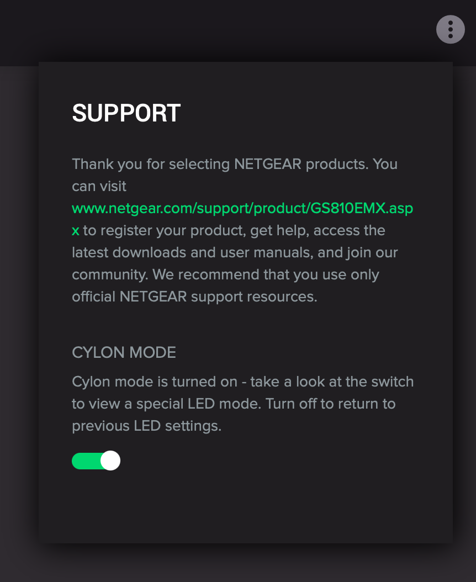476x582 pixels.
Task: Click the CYLON MODE section label
Action: point(124,352)
